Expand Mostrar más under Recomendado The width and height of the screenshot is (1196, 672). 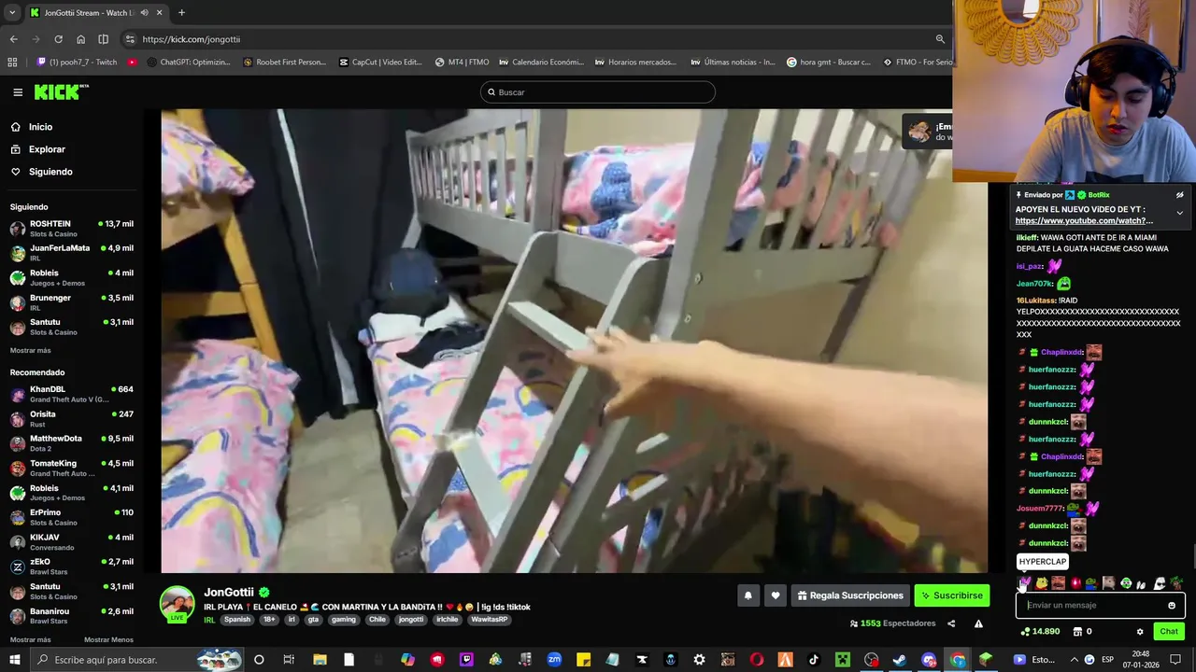30,639
